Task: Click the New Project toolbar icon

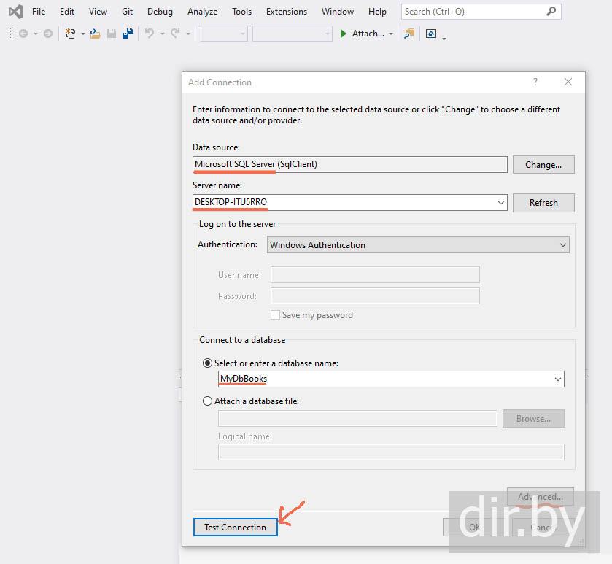Action: coord(70,34)
